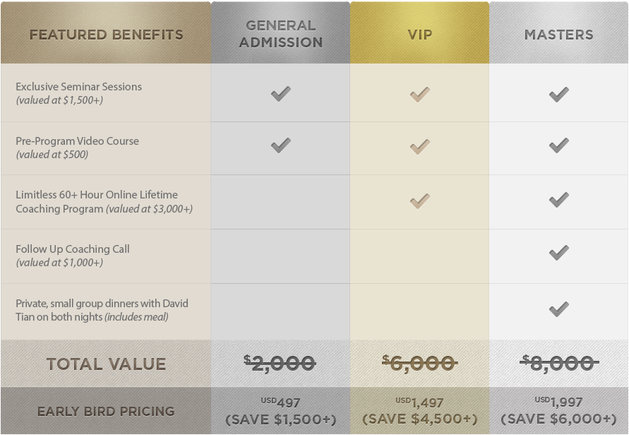
Task: Click Masters checkmark for Pre-Program Video Course
Action: click(x=559, y=145)
